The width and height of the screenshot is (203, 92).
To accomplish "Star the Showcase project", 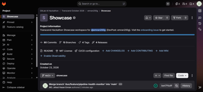I will point(159,18).
